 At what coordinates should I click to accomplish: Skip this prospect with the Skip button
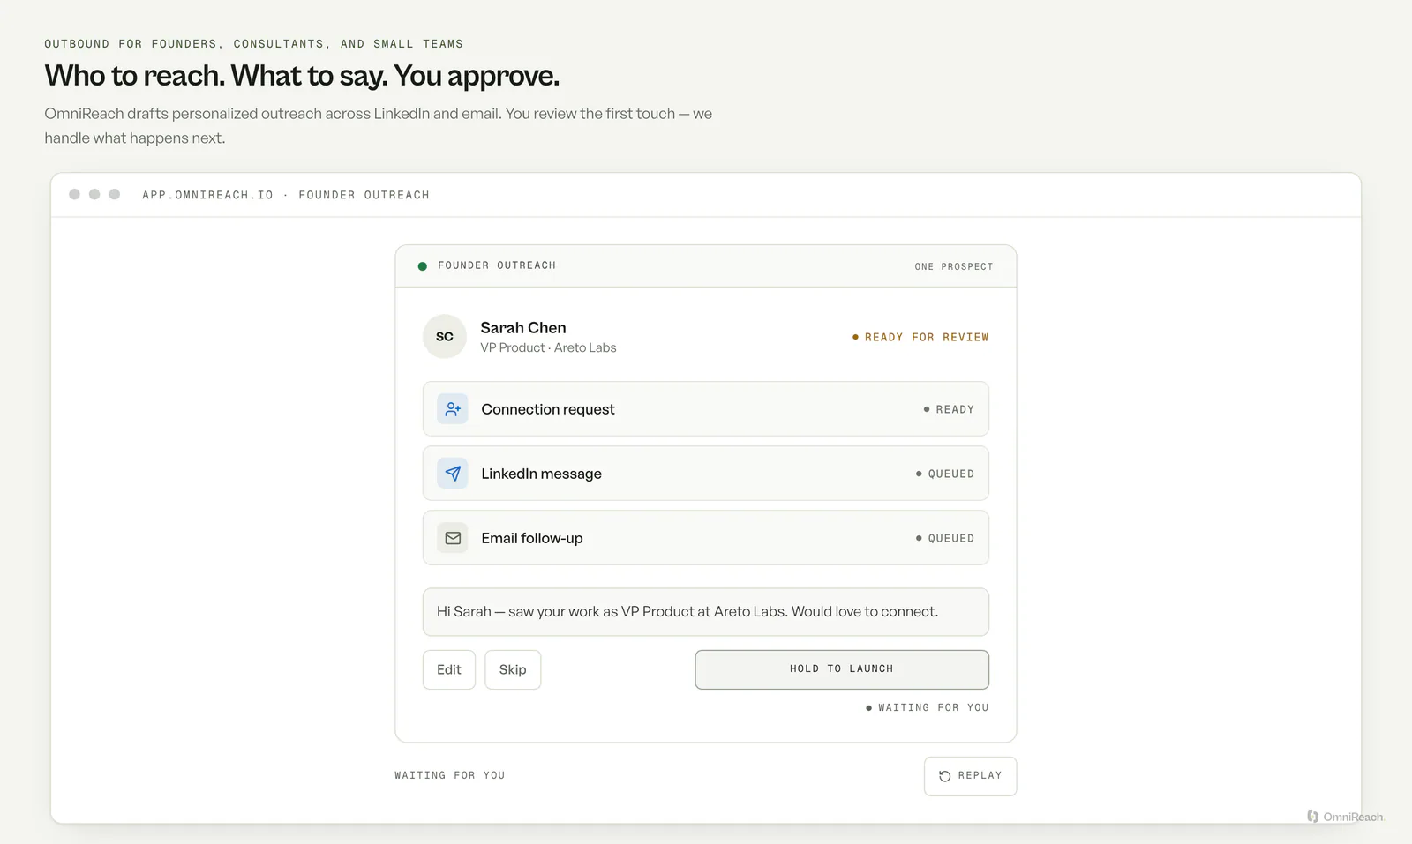point(513,669)
